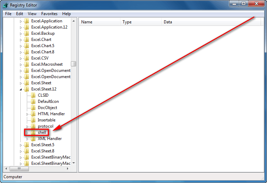Expand the protocol subkey

(27, 127)
